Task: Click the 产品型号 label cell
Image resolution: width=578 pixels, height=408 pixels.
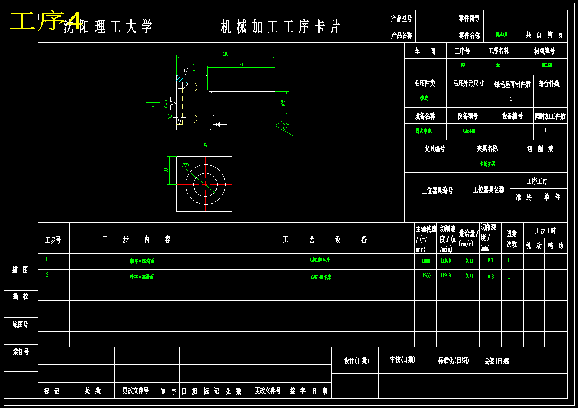Action: point(402,18)
